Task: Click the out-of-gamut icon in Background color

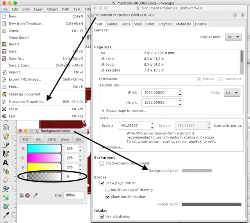Action: tap(27, 195)
